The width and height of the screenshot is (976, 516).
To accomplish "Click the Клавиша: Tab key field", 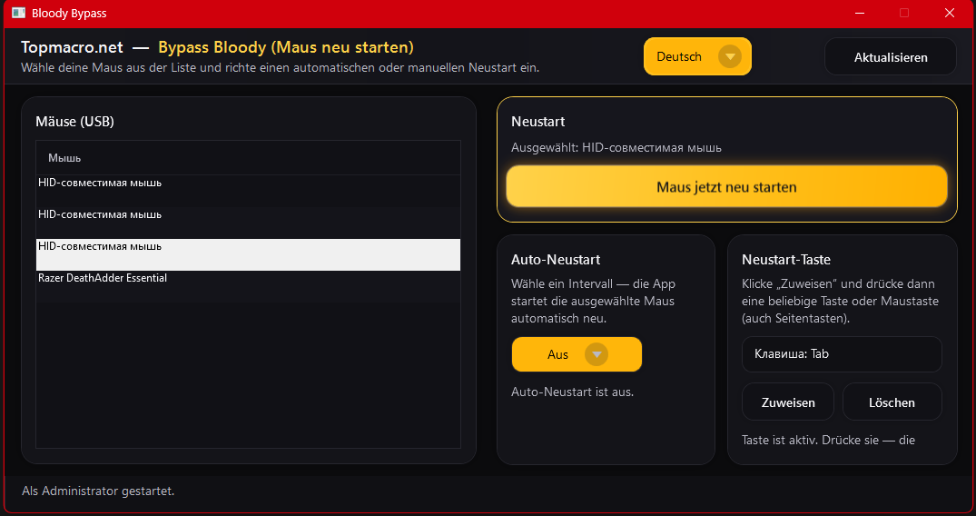I will tap(842, 354).
